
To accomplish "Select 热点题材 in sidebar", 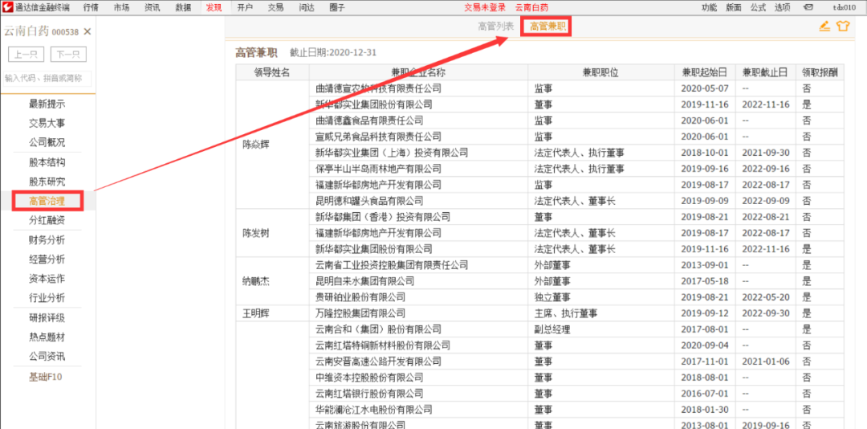I will [47, 337].
